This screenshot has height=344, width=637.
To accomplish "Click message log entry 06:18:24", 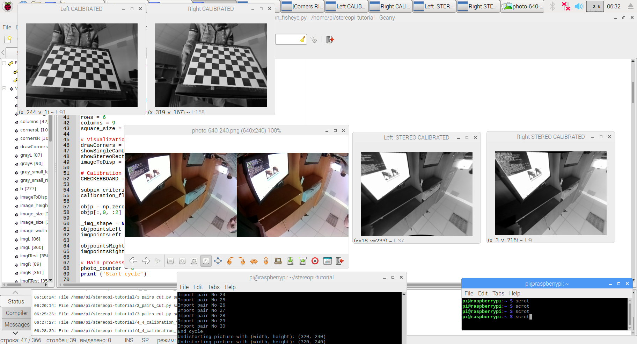I will click(105, 297).
